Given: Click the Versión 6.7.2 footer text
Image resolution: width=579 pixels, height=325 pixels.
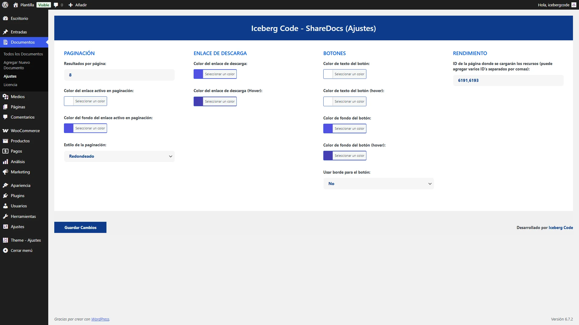Looking at the screenshot, I should pos(562,319).
